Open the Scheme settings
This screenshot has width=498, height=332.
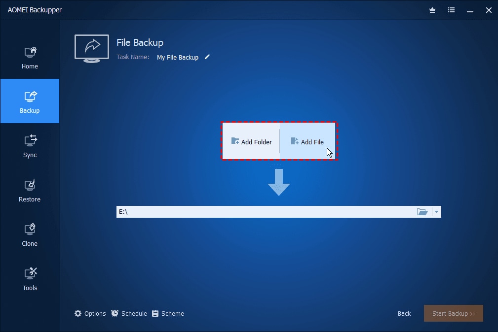(x=168, y=314)
